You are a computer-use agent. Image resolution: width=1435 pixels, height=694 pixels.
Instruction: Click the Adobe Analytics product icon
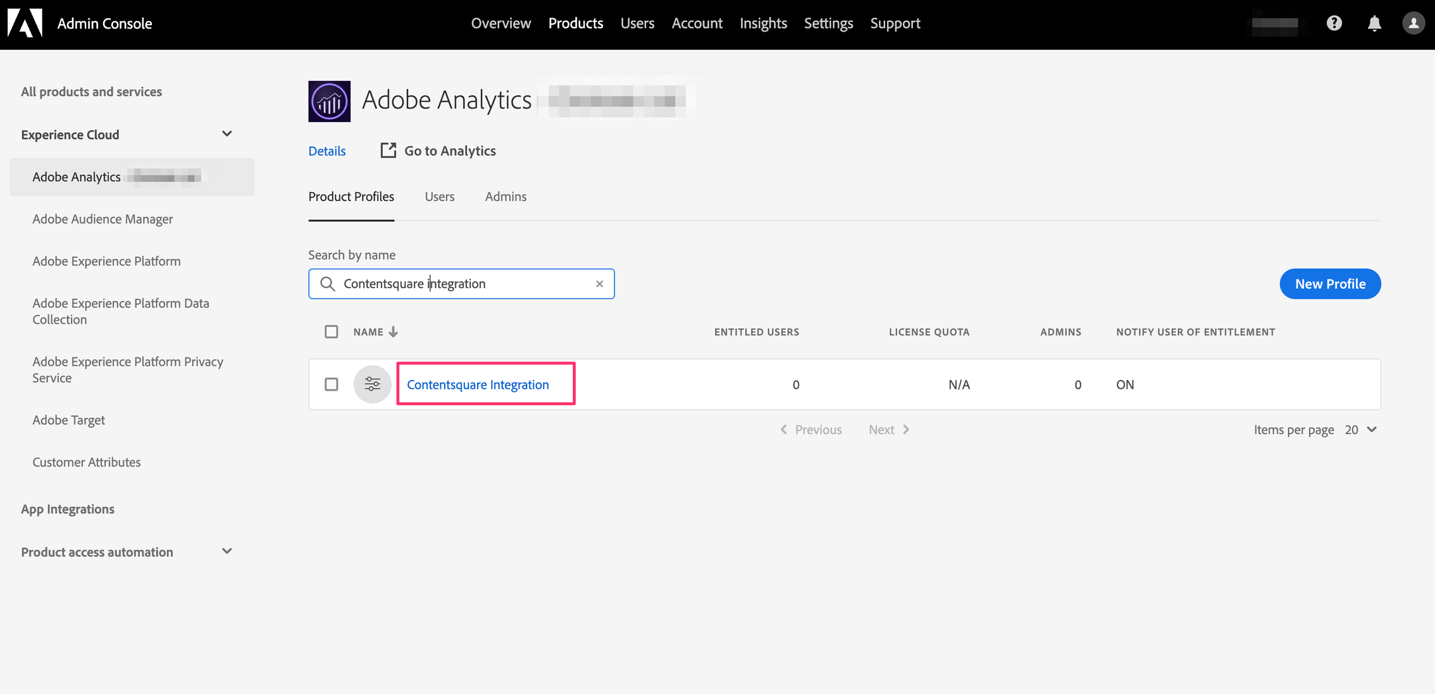330,101
